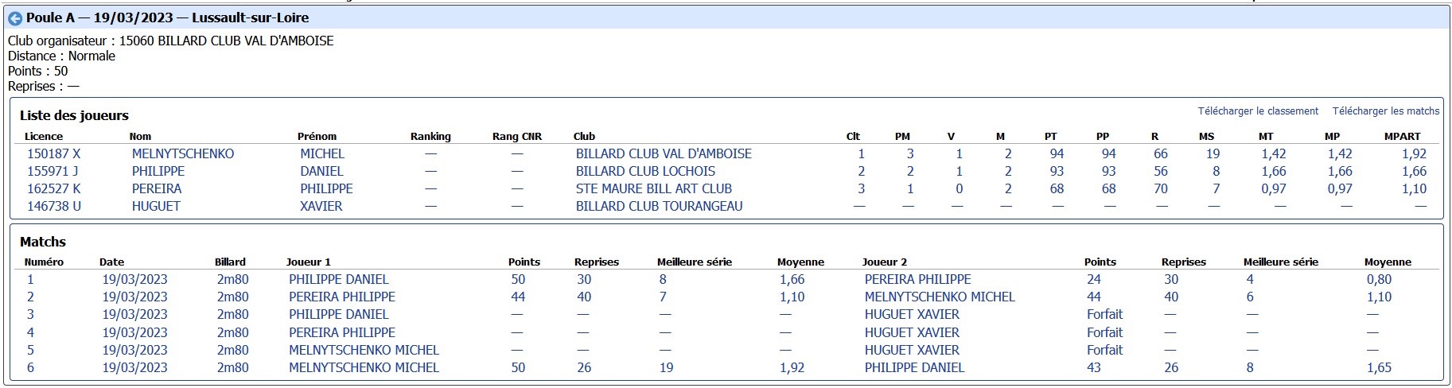Click Points value 24 in match 1
Screen dimensions: 1452x388
tap(1094, 279)
